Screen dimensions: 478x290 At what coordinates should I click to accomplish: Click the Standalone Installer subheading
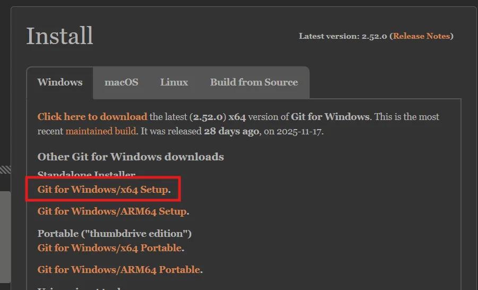click(x=87, y=175)
